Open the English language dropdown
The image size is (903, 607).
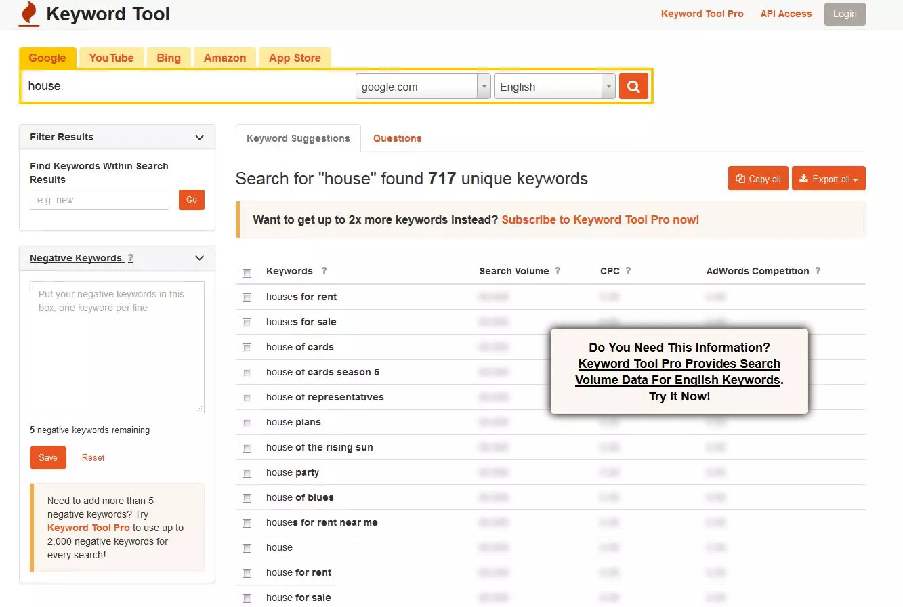click(x=554, y=87)
